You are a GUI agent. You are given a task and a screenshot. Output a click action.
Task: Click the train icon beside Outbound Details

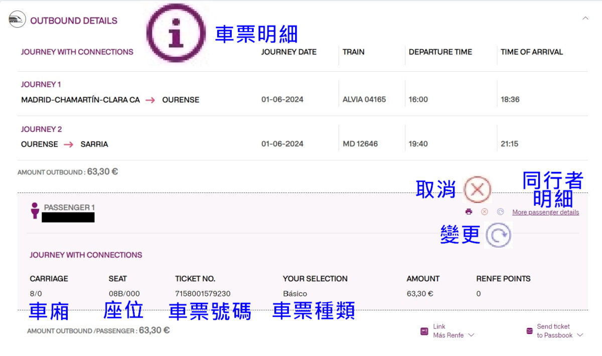pyautogui.click(x=17, y=20)
